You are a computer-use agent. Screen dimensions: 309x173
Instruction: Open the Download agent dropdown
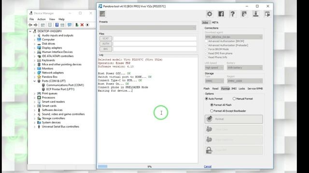pos(234,37)
